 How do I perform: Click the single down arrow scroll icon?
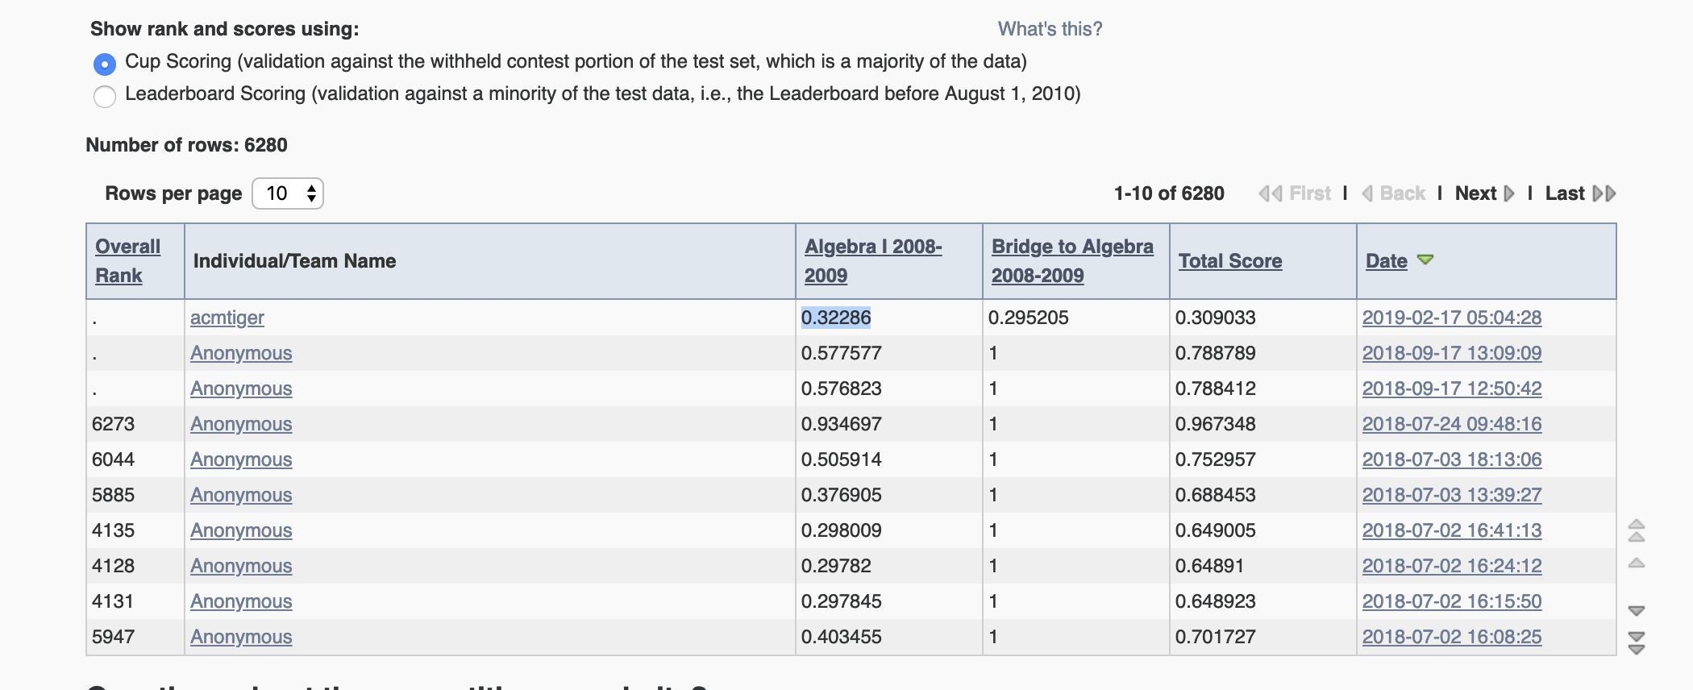(1637, 611)
